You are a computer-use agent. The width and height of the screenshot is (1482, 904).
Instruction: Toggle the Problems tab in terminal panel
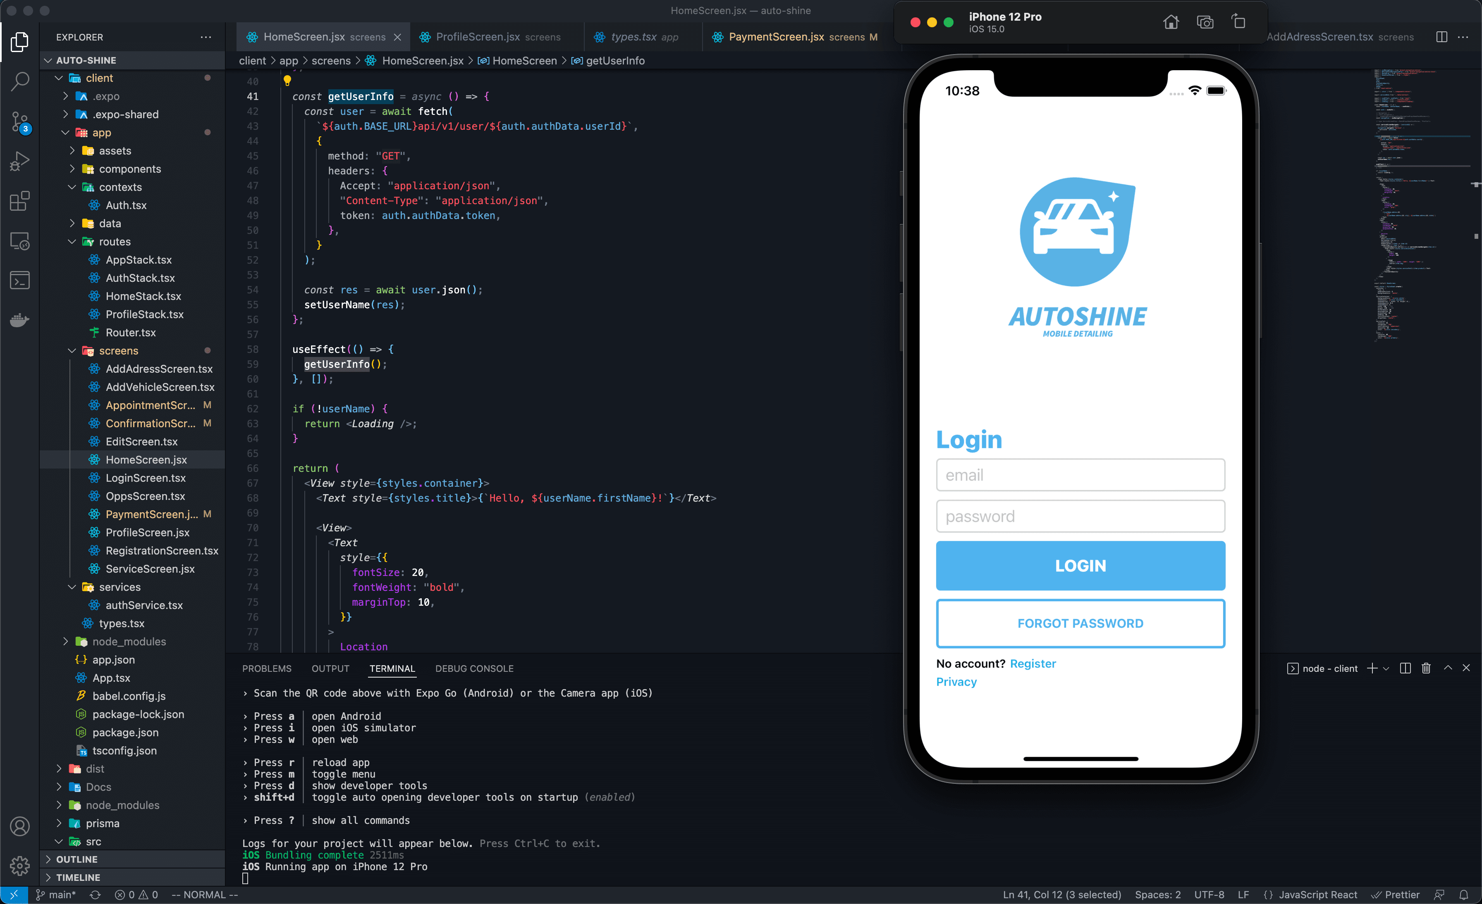(267, 668)
